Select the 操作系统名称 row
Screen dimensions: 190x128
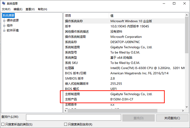click(x=124, y=21)
